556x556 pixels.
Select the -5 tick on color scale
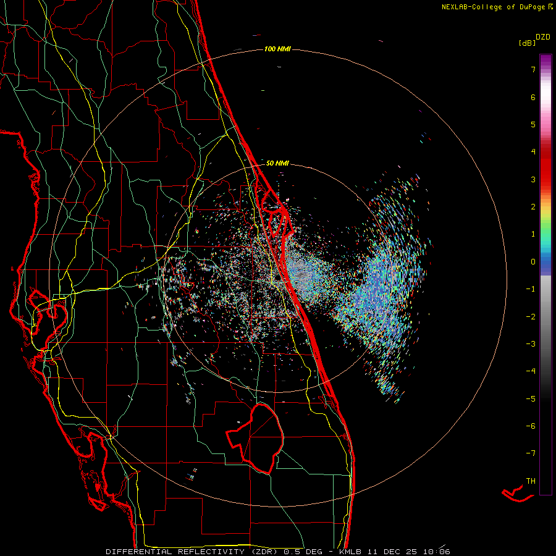pos(531,399)
